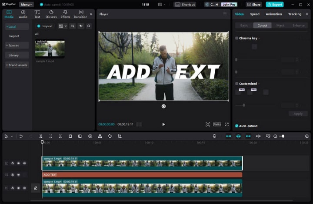Click the Shortcut button
The width and height of the screenshot is (313, 204).
point(185,4)
